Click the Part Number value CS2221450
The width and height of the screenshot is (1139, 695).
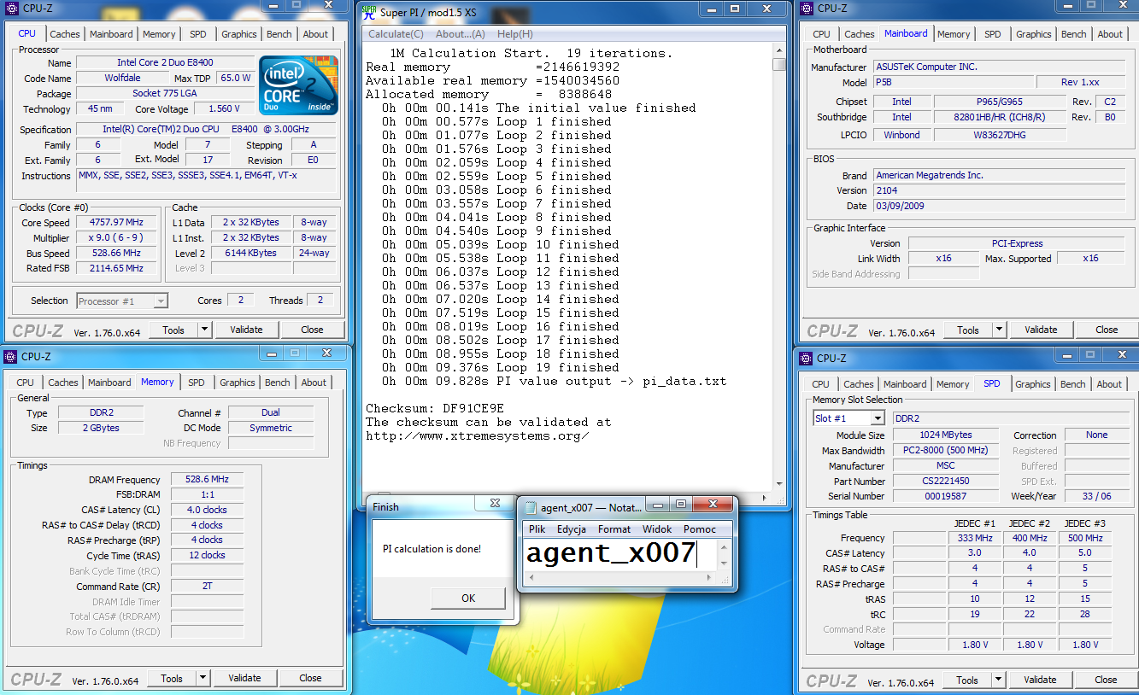pyautogui.click(x=946, y=482)
